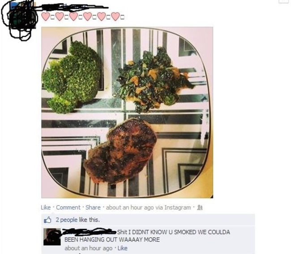This screenshot has height=254, width=291.
Task: Click the last pink heart emoji
Action: (x=116, y=17)
